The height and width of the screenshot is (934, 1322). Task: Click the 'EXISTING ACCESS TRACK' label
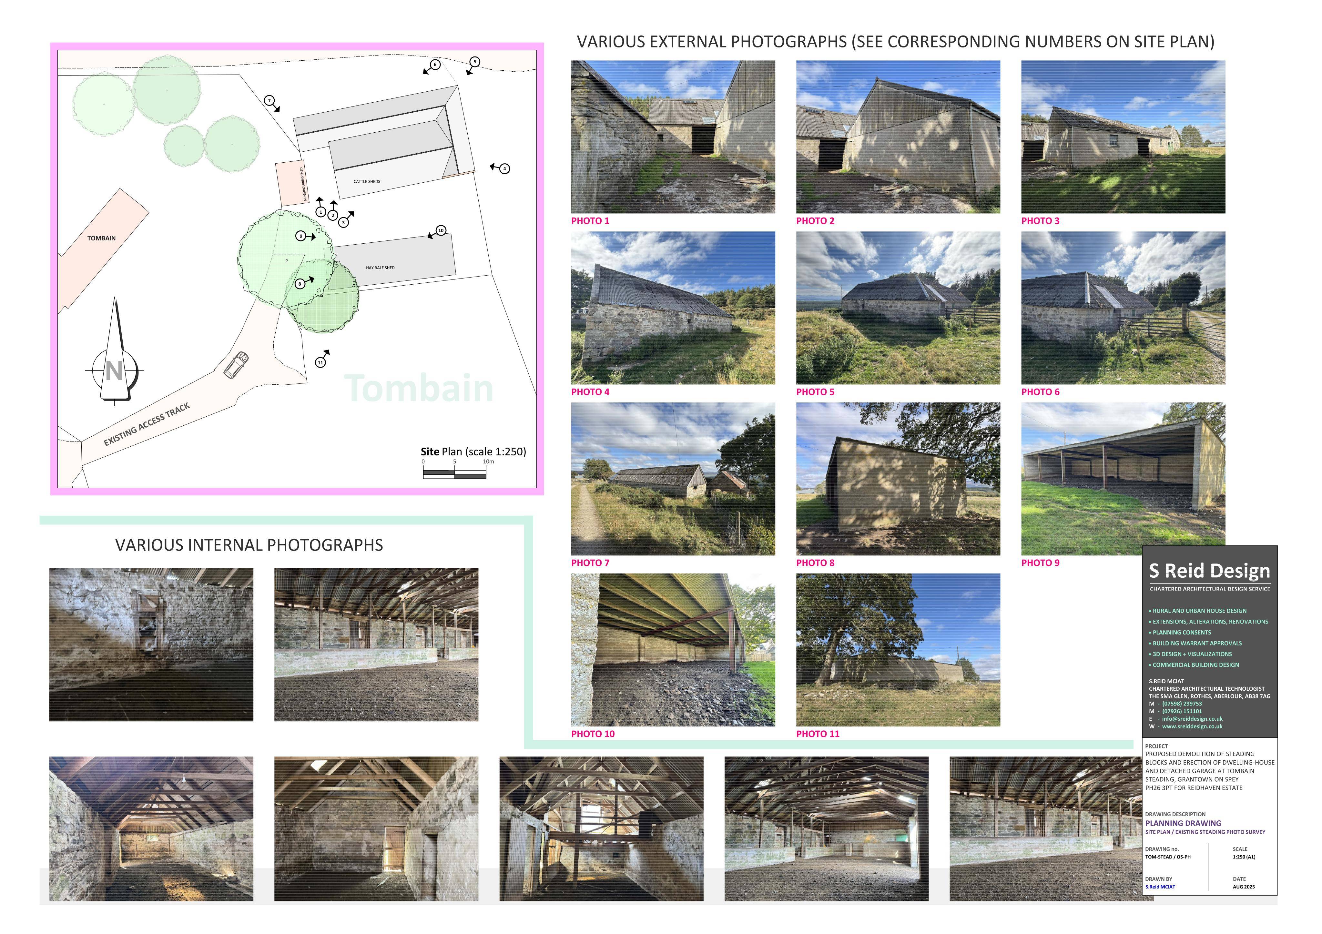click(147, 424)
